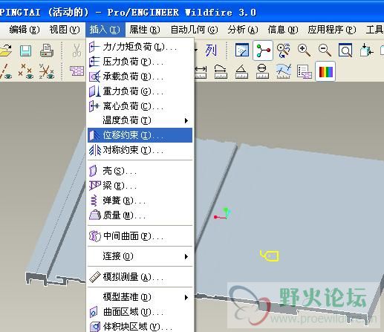
Task: Select the Zoom Out magnifier tool
Action: tap(325, 51)
